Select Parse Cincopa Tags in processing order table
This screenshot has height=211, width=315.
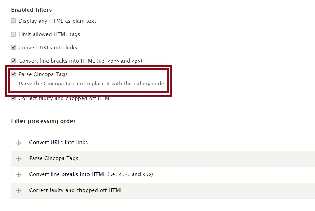coord(163,159)
